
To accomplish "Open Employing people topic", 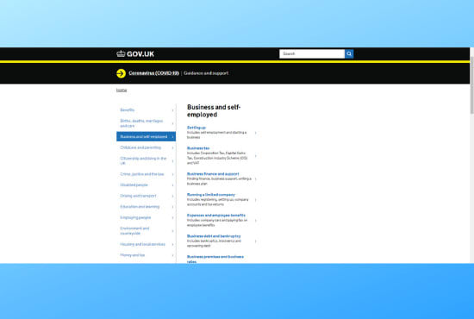I will (x=135, y=218).
